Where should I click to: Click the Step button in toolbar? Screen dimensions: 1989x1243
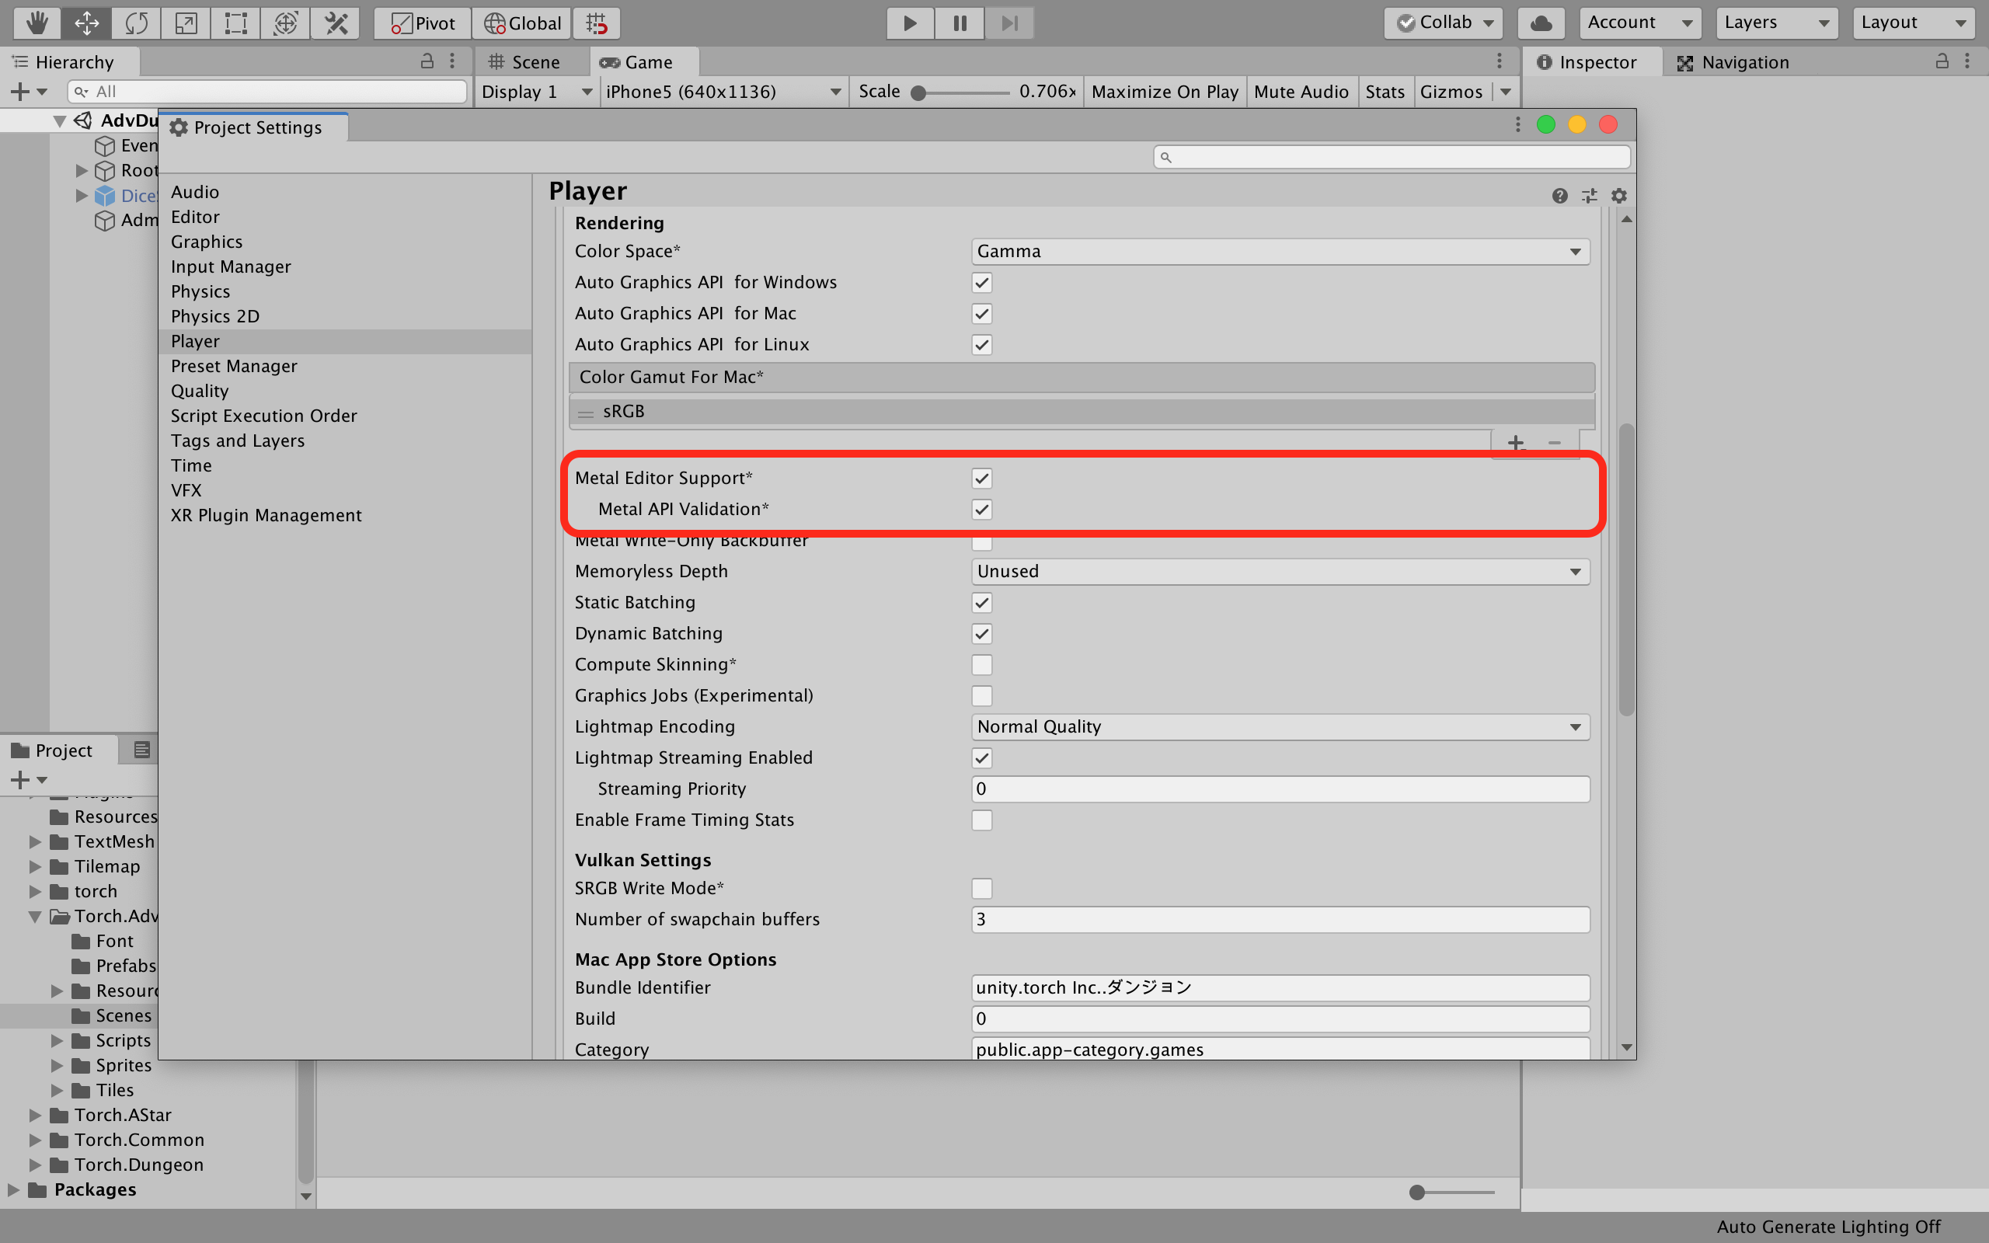(x=1009, y=22)
